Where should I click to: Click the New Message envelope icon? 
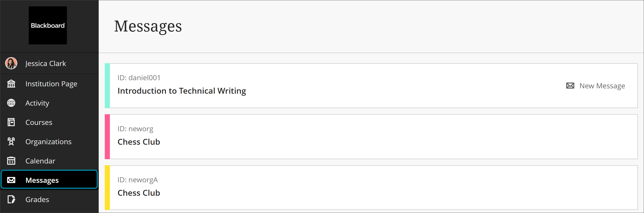pyautogui.click(x=570, y=86)
